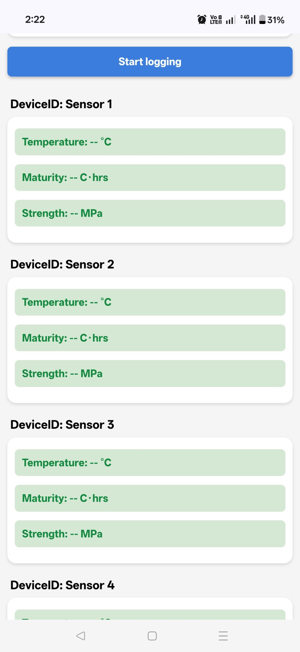Image resolution: width=300 pixels, height=652 pixels.
Task: Select the DeviceID: Sensor 4 heading
Action: [62, 585]
